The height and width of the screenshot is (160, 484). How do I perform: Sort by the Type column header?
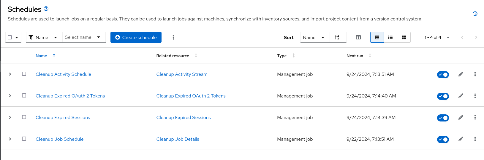pyautogui.click(x=282, y=56)
